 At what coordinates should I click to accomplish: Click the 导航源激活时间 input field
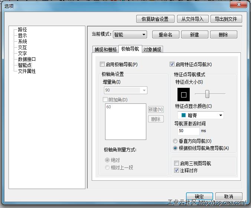(188, 131)
